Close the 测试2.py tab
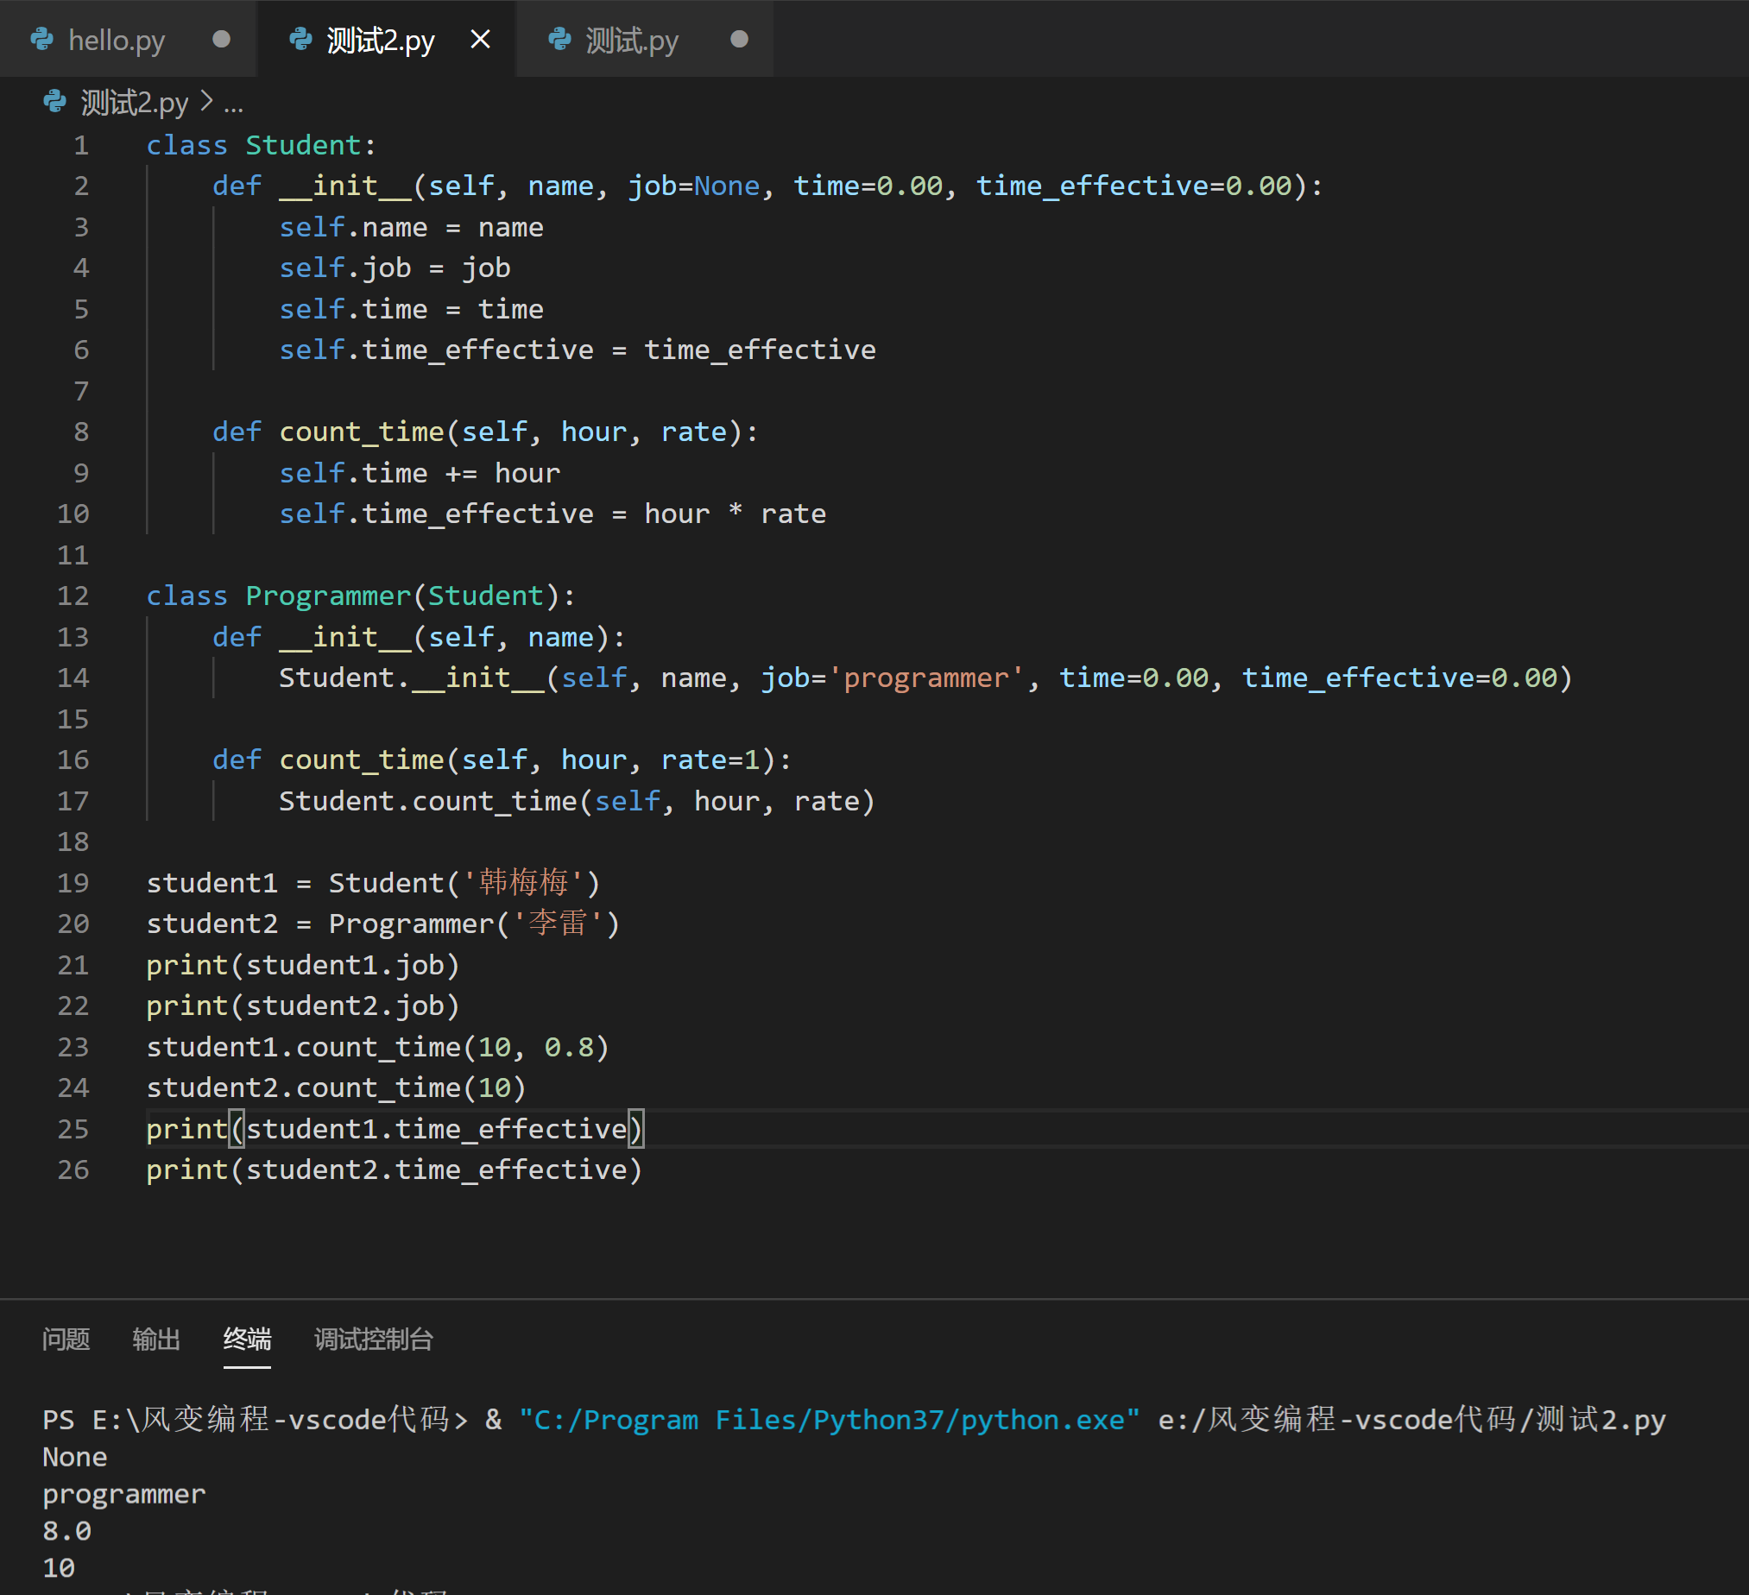This screenshot has width=1749, height=1595. (x=480, y=39)
